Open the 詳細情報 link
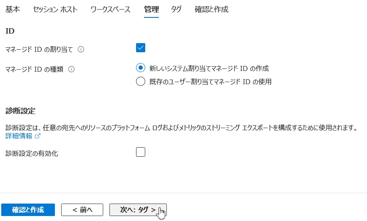367x221 pixels. pyautogui.click(x=19, y=136)
